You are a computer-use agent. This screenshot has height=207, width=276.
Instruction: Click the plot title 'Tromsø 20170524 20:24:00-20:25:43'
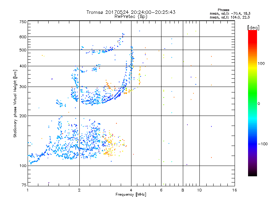[x=131, y=12]
